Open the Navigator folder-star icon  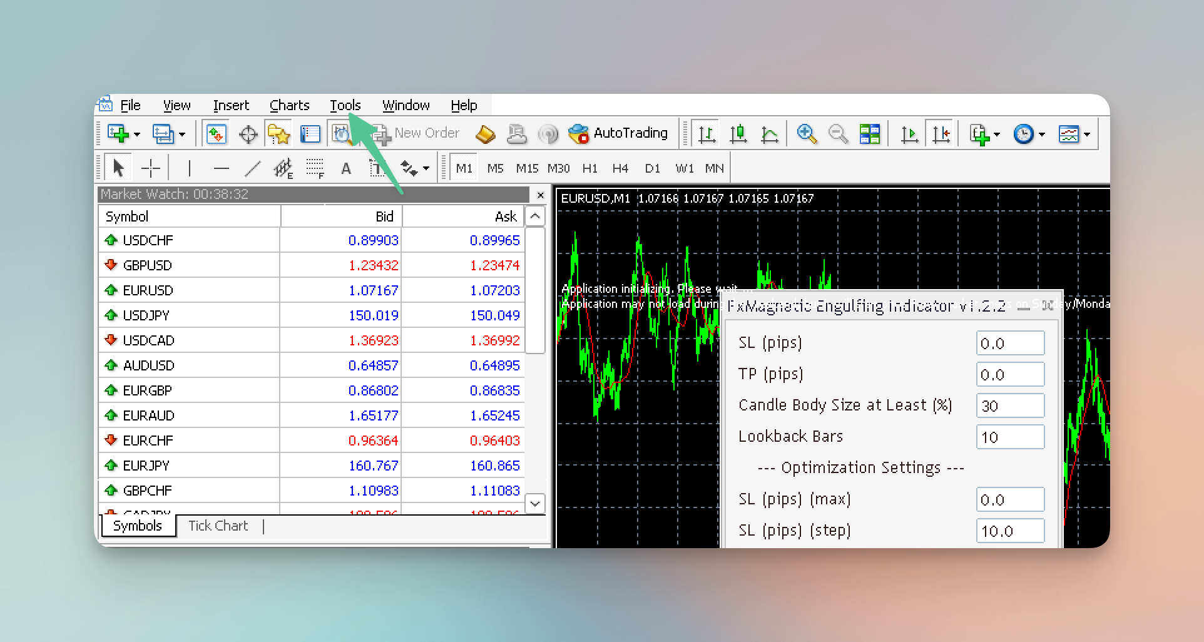278,135
